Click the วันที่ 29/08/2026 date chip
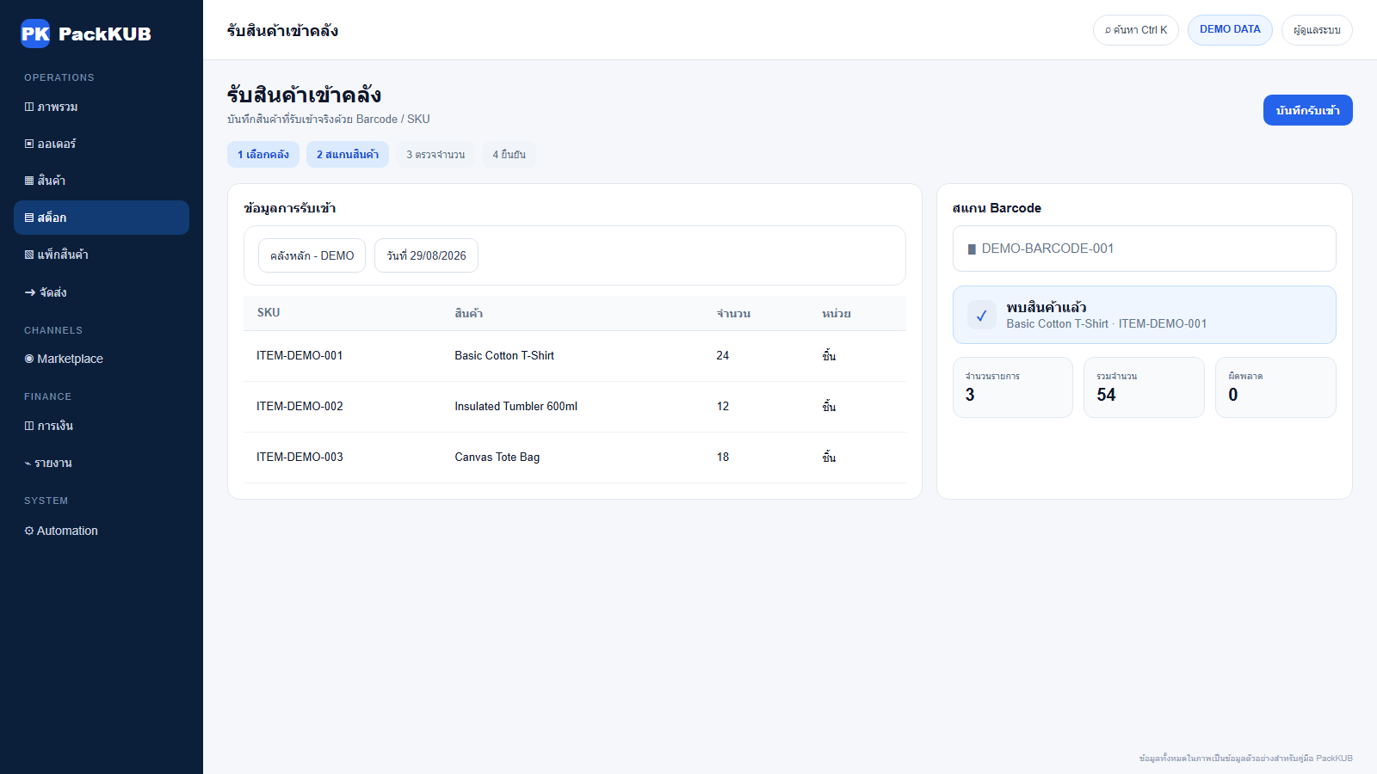Screen dimensions: 1377x774 [426, 255]
